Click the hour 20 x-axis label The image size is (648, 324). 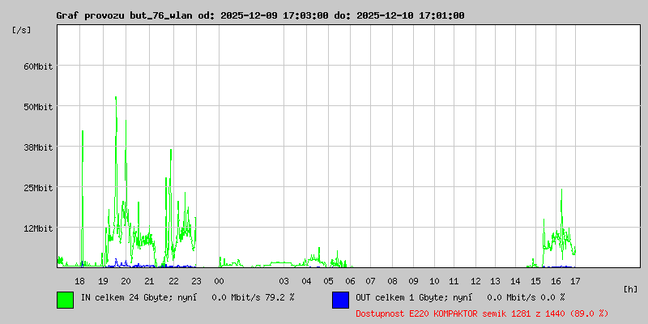pos(126,281)
